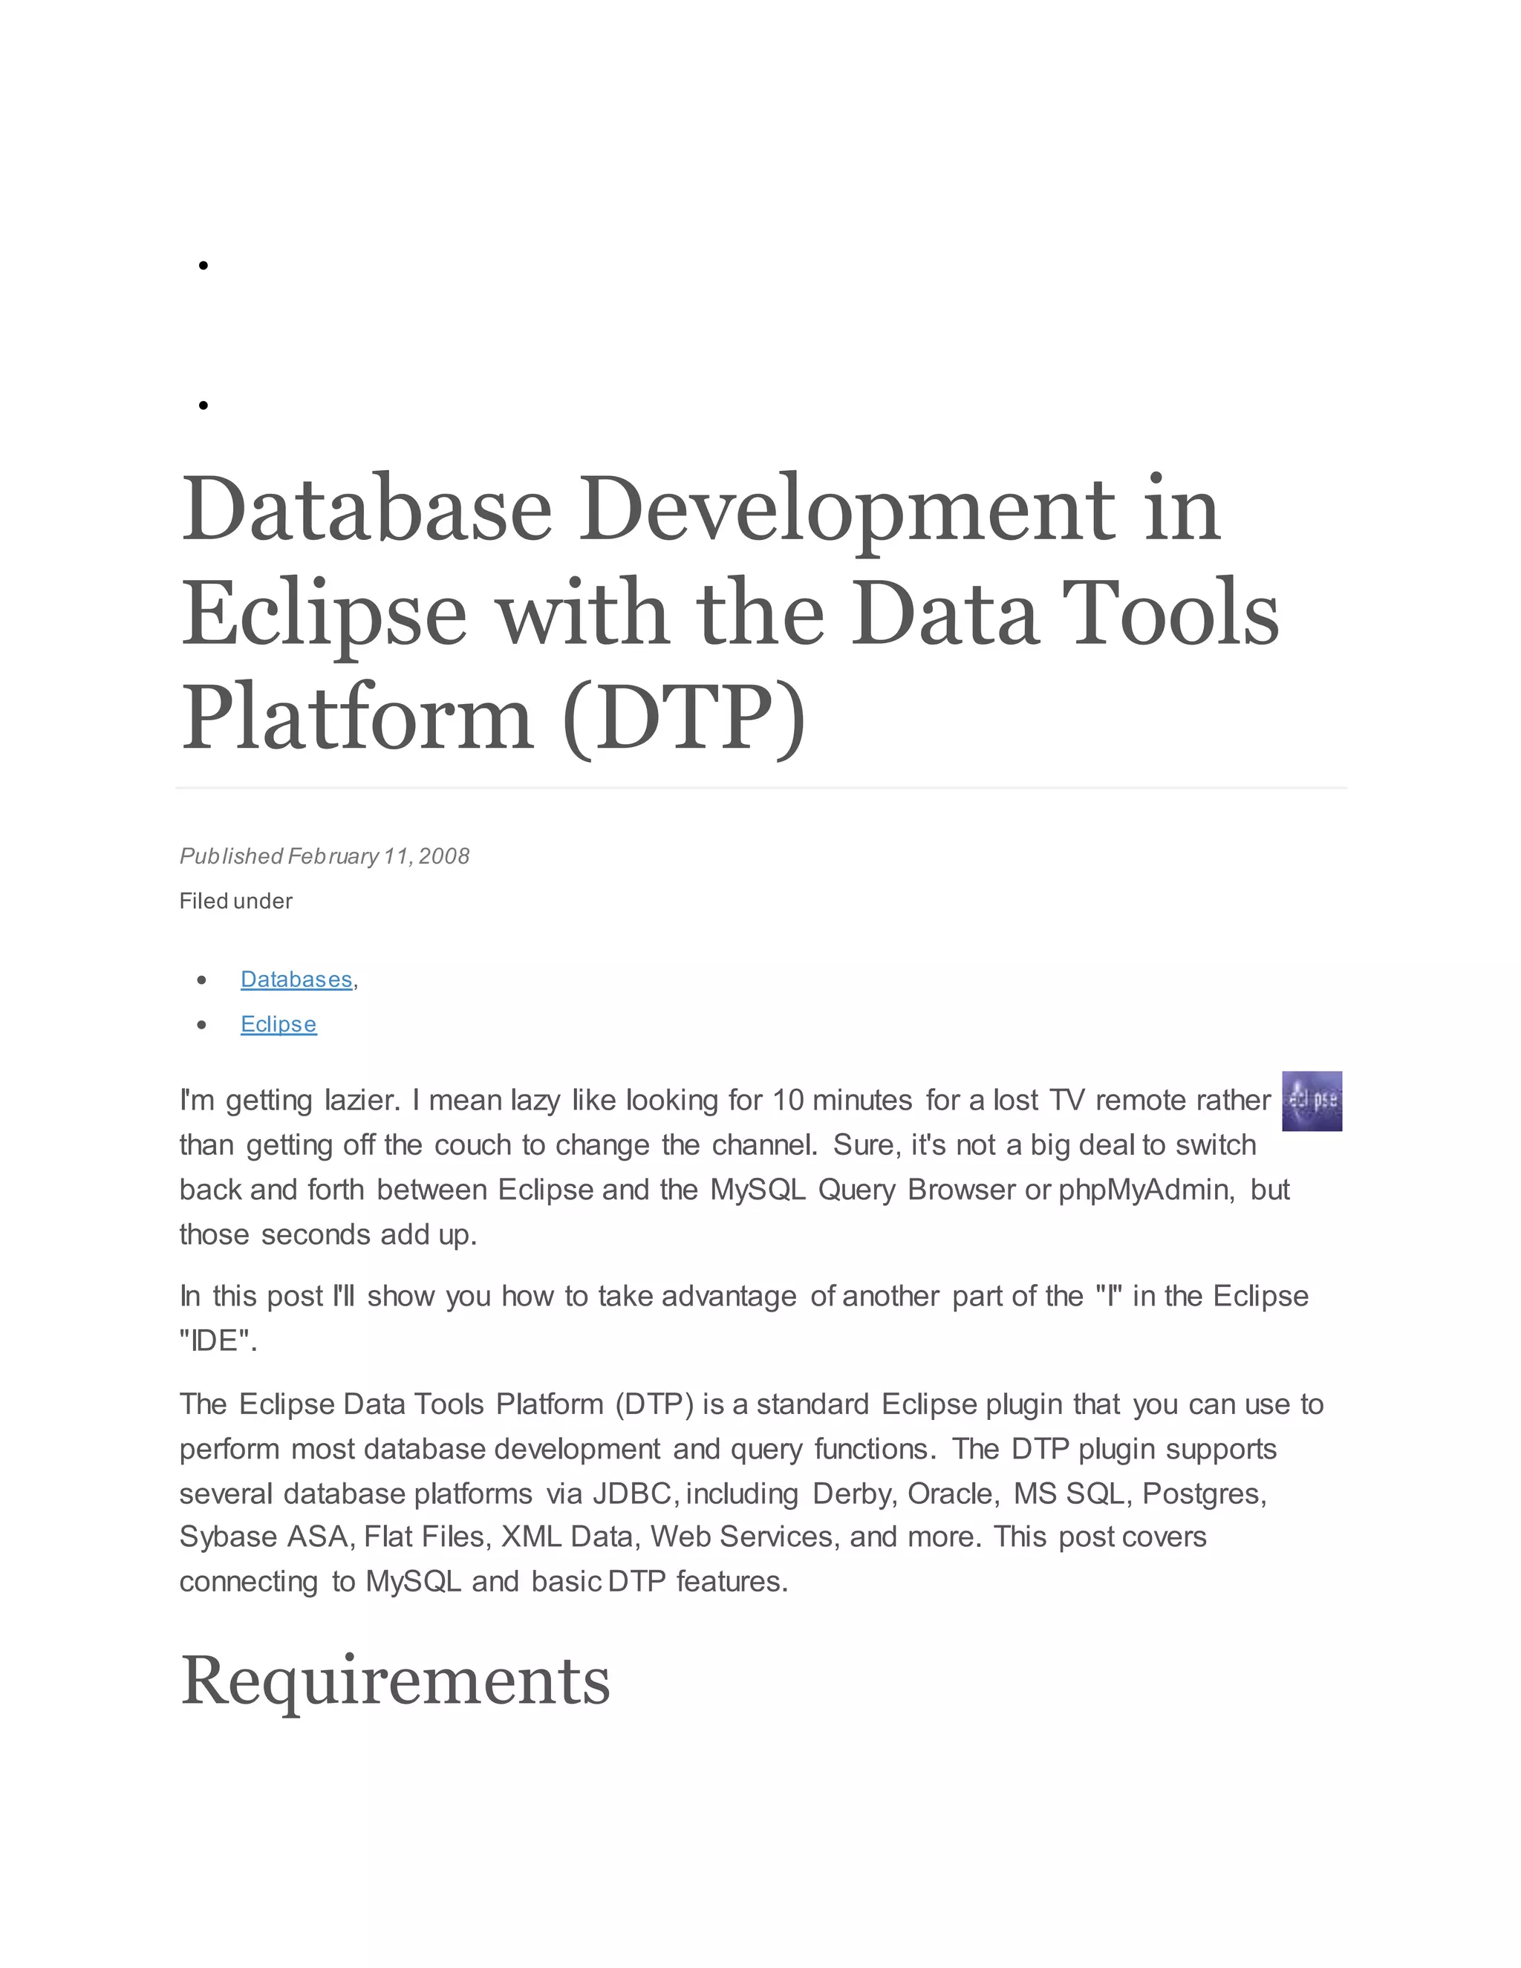Image resolution: width=1521 pixels, height=1968 pixels.
Task: Open the Databases category link
Action: coord(296,980)
